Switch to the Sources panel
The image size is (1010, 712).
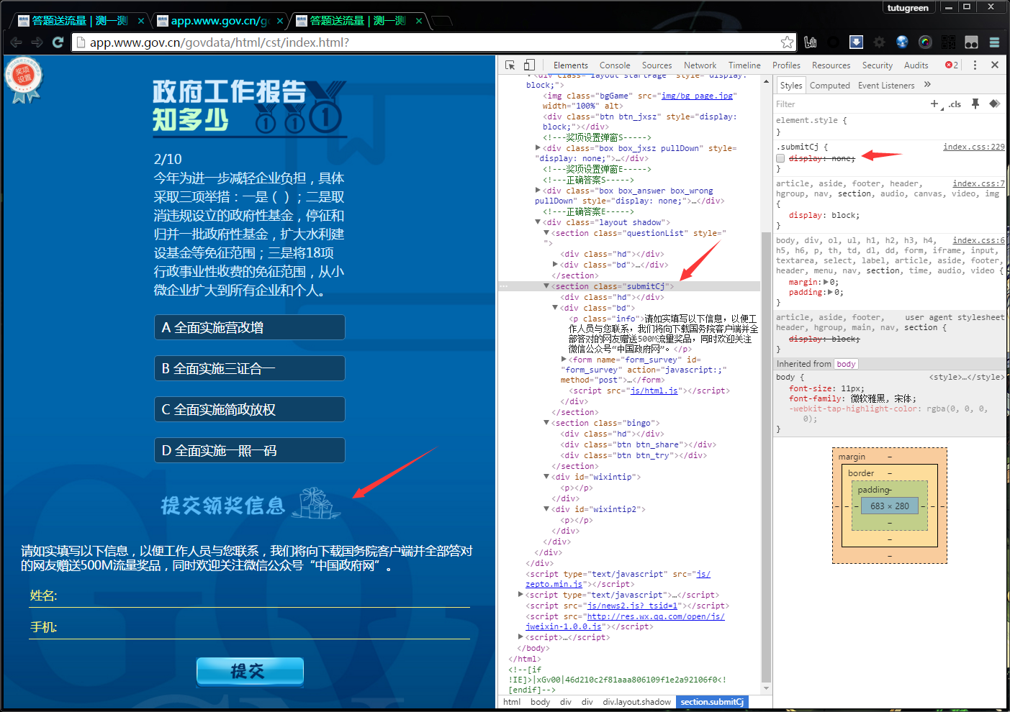(657, 65)
